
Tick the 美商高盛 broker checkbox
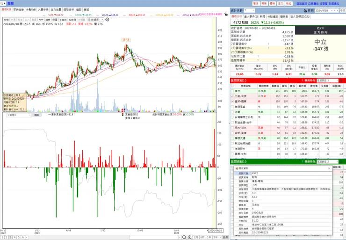point(232,107)
